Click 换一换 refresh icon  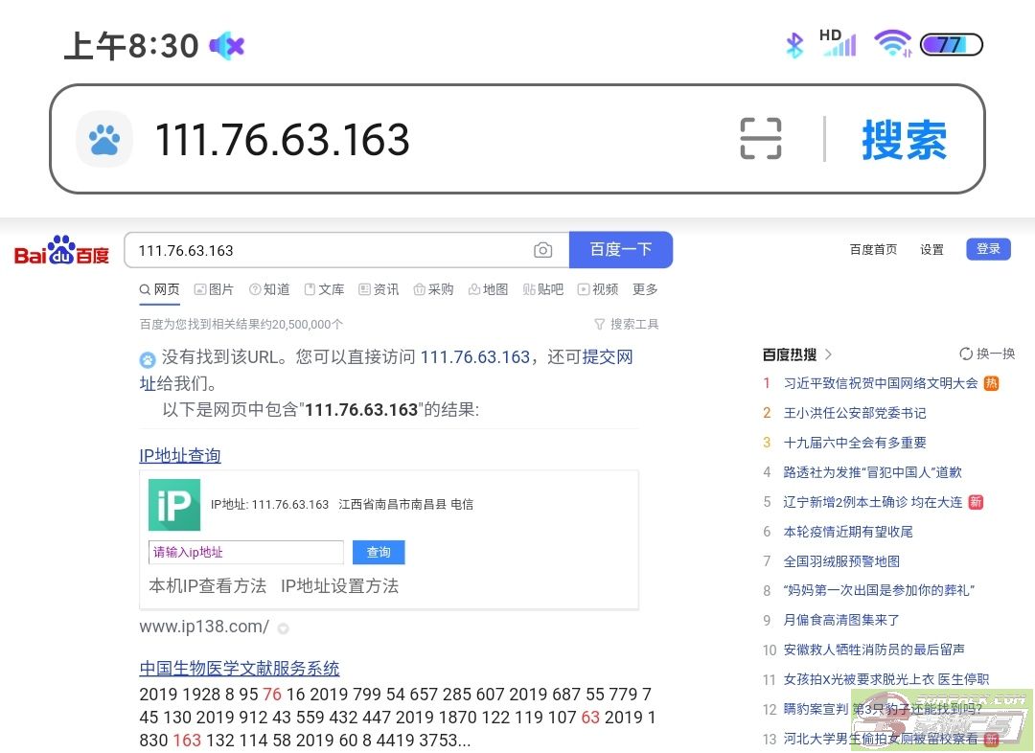tap(966, 354)
